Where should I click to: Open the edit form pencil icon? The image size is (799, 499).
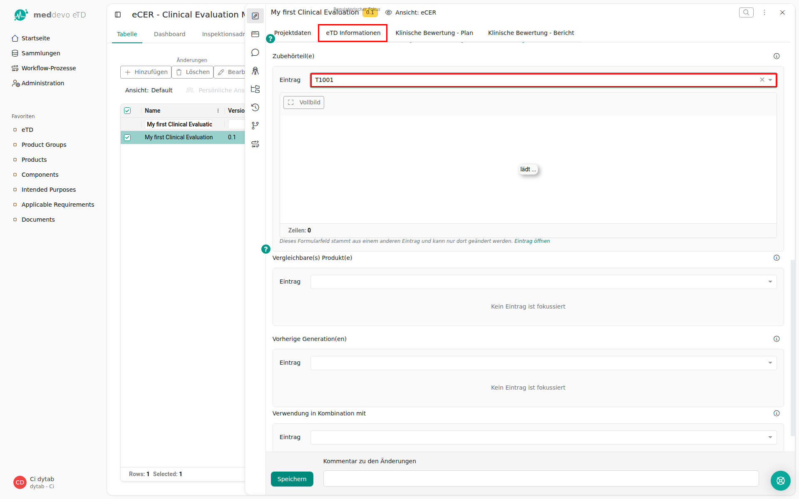click(255, 16)
